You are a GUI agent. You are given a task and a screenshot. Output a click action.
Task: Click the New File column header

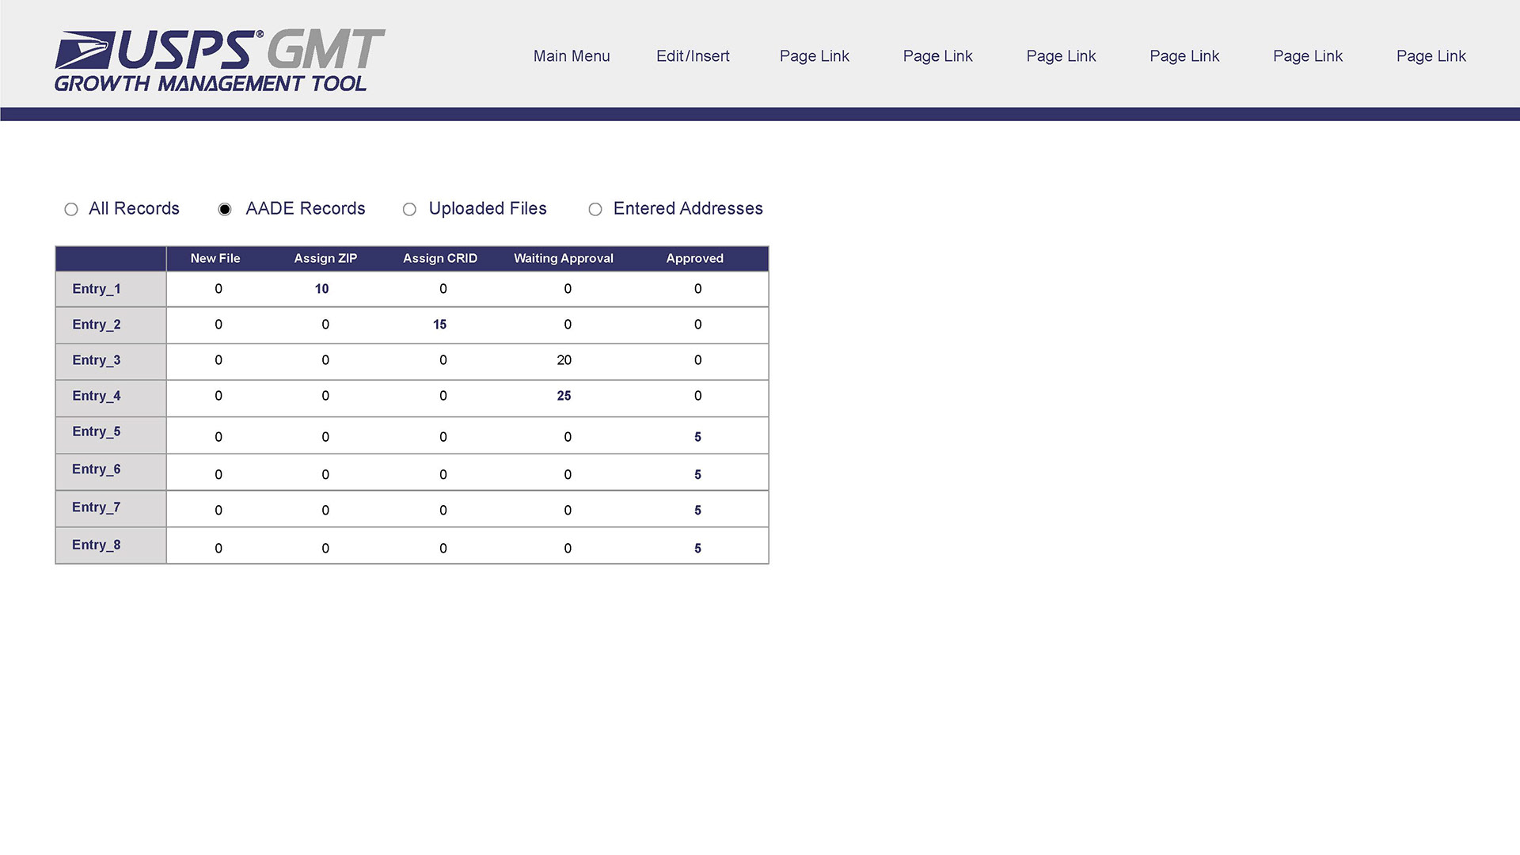coord(215,258)
